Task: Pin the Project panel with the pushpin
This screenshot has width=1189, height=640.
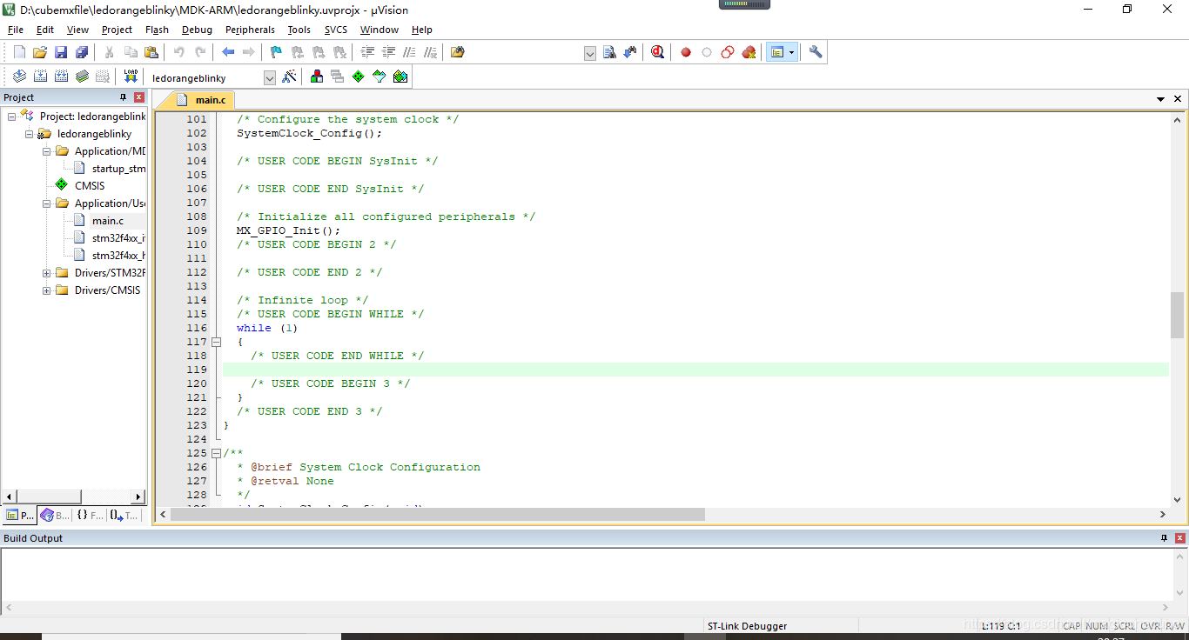Action: (123, 97)
